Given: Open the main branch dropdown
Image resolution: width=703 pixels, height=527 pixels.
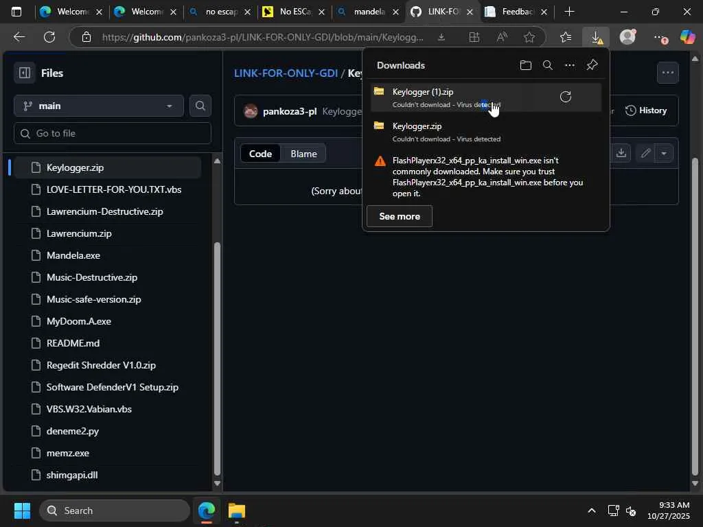Looking at the screenshot, I should click(99, 106).
